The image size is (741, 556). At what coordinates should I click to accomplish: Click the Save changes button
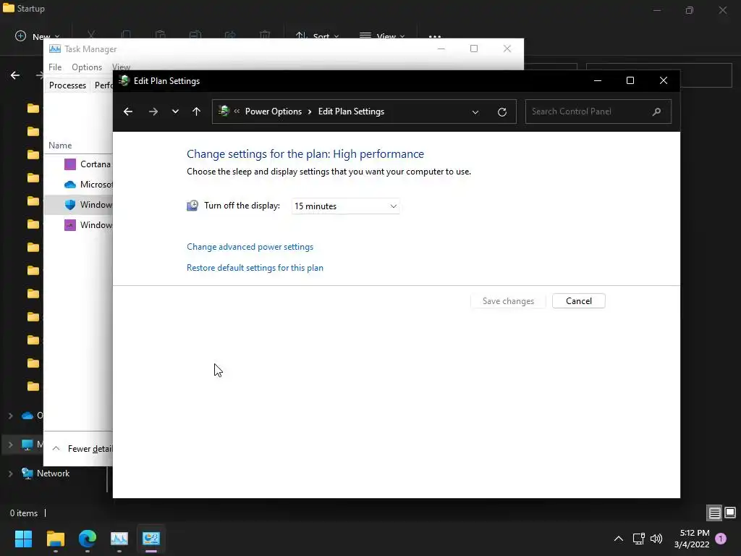pos(508,301)
